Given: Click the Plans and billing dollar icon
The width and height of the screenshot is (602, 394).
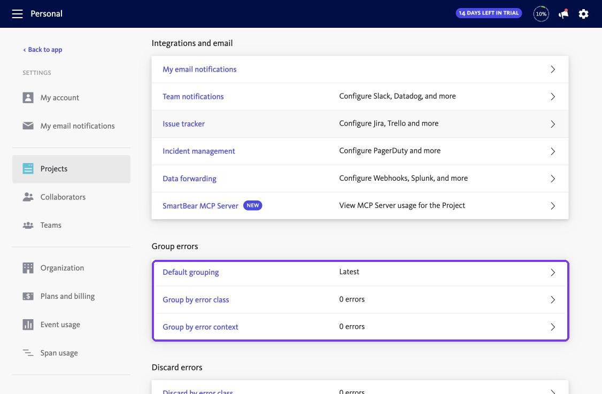Looking at the screenshot, I should coord(28,296).
